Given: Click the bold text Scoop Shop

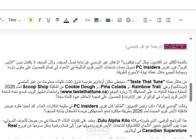Looking at the screenshot, I should [x=35, y=87].
